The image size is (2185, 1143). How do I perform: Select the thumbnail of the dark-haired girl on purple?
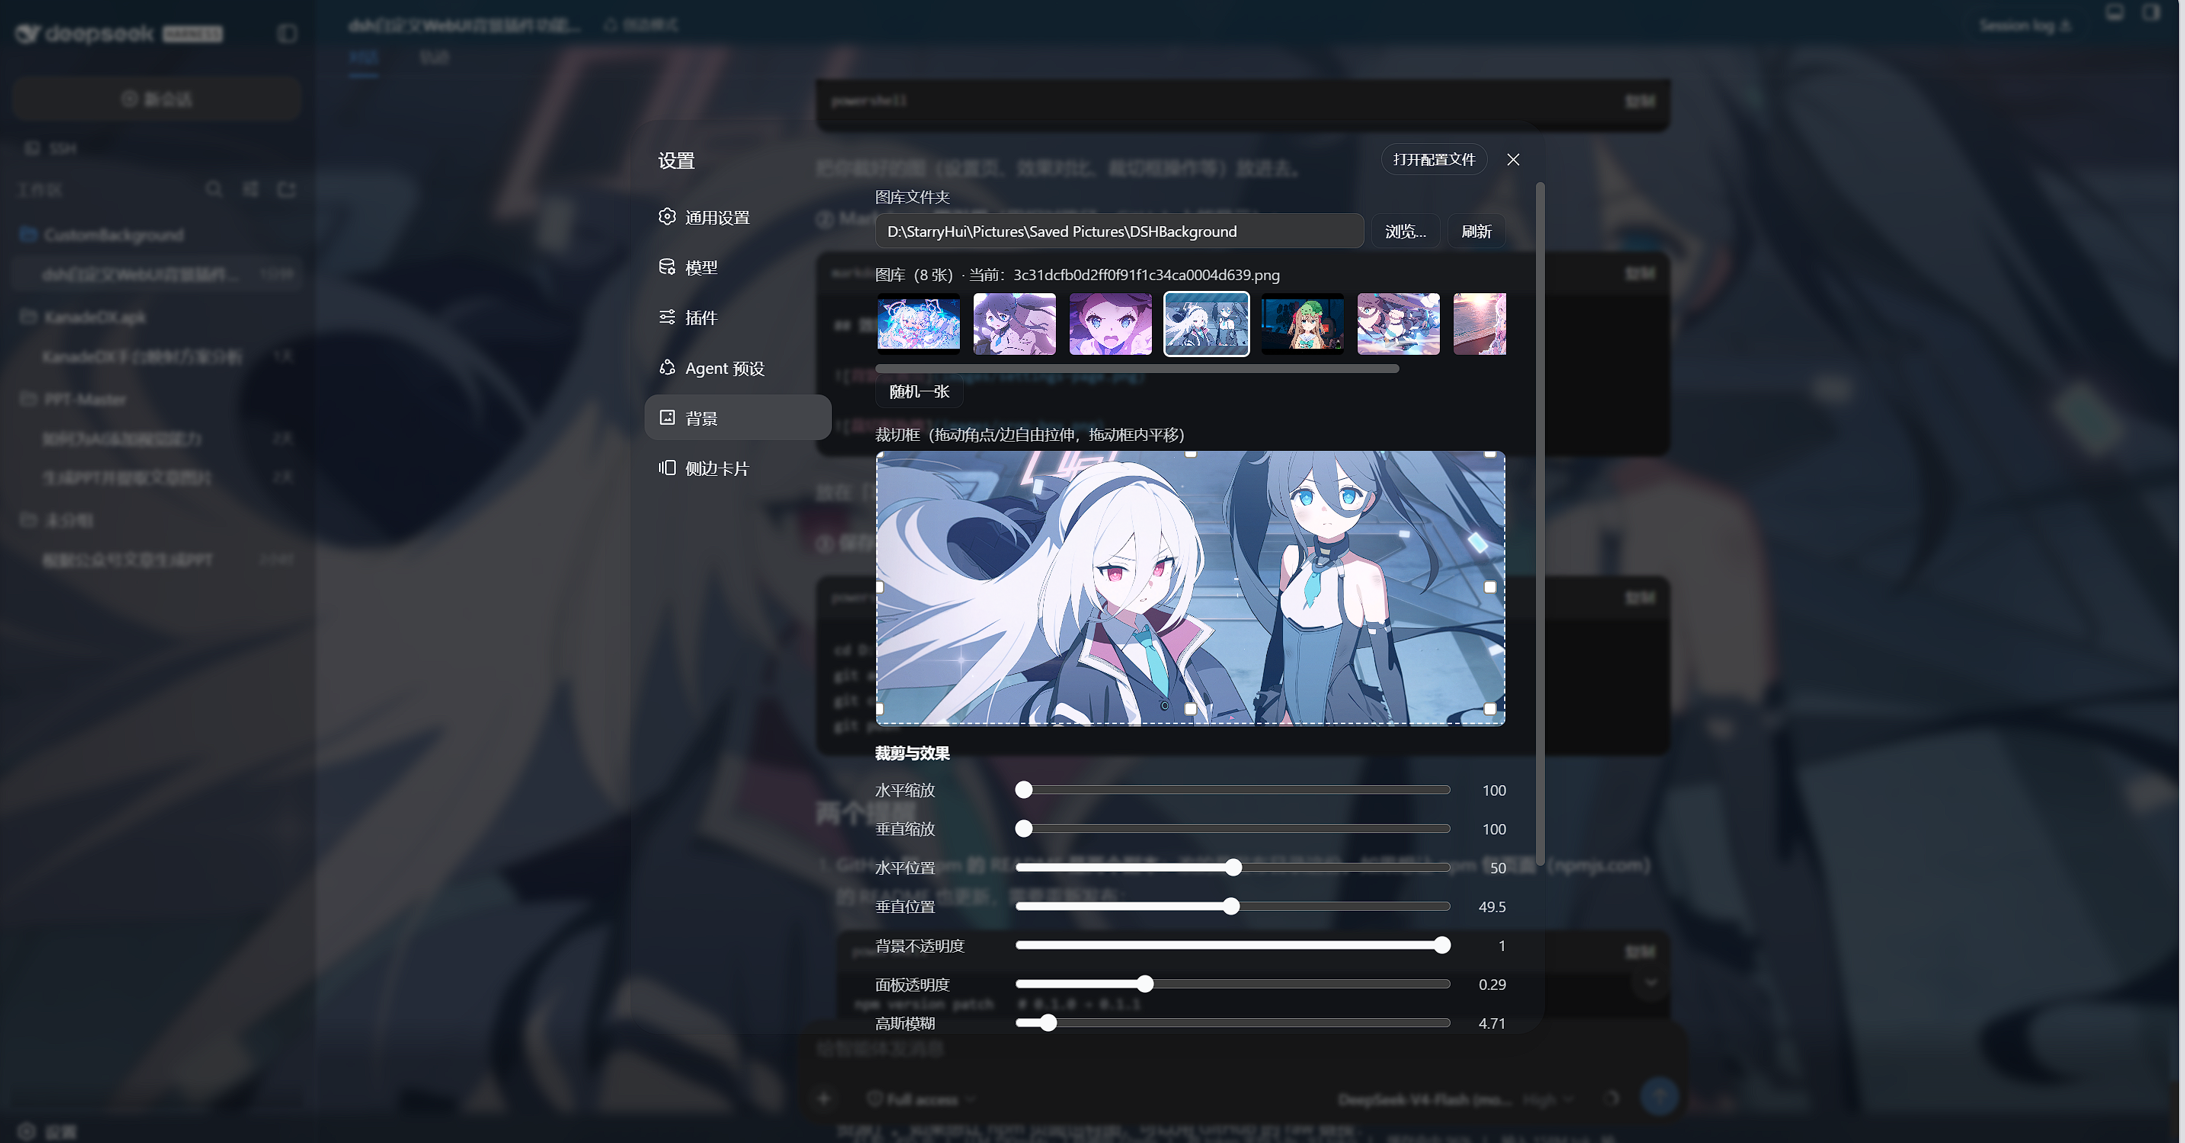pos(1015,323)
